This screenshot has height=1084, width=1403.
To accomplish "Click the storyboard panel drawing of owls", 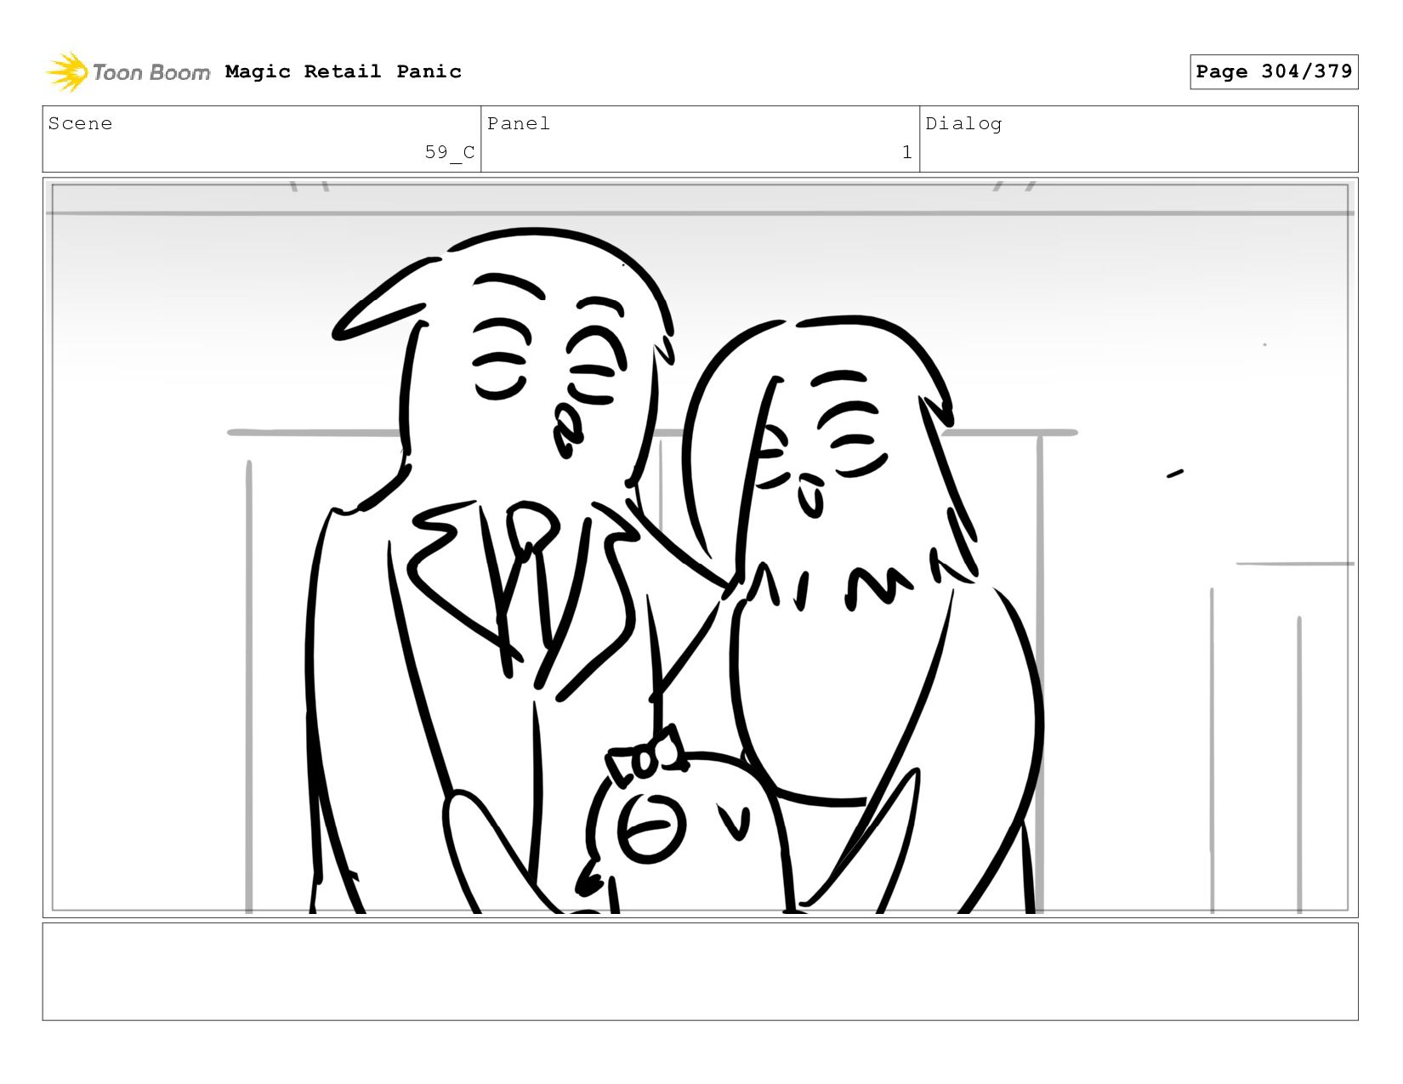I will [x=700, y=548].
